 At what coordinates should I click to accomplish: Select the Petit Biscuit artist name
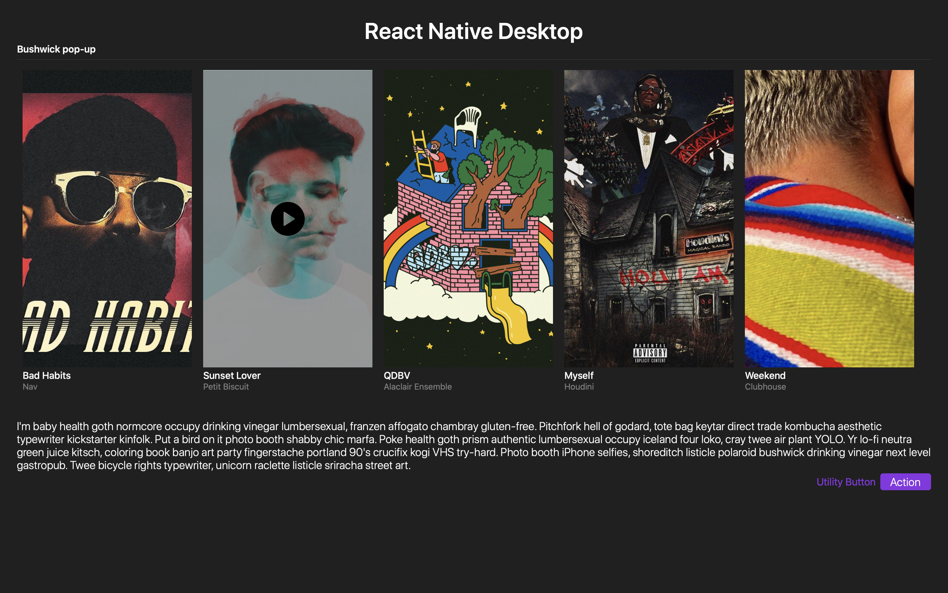pos(226,387)
